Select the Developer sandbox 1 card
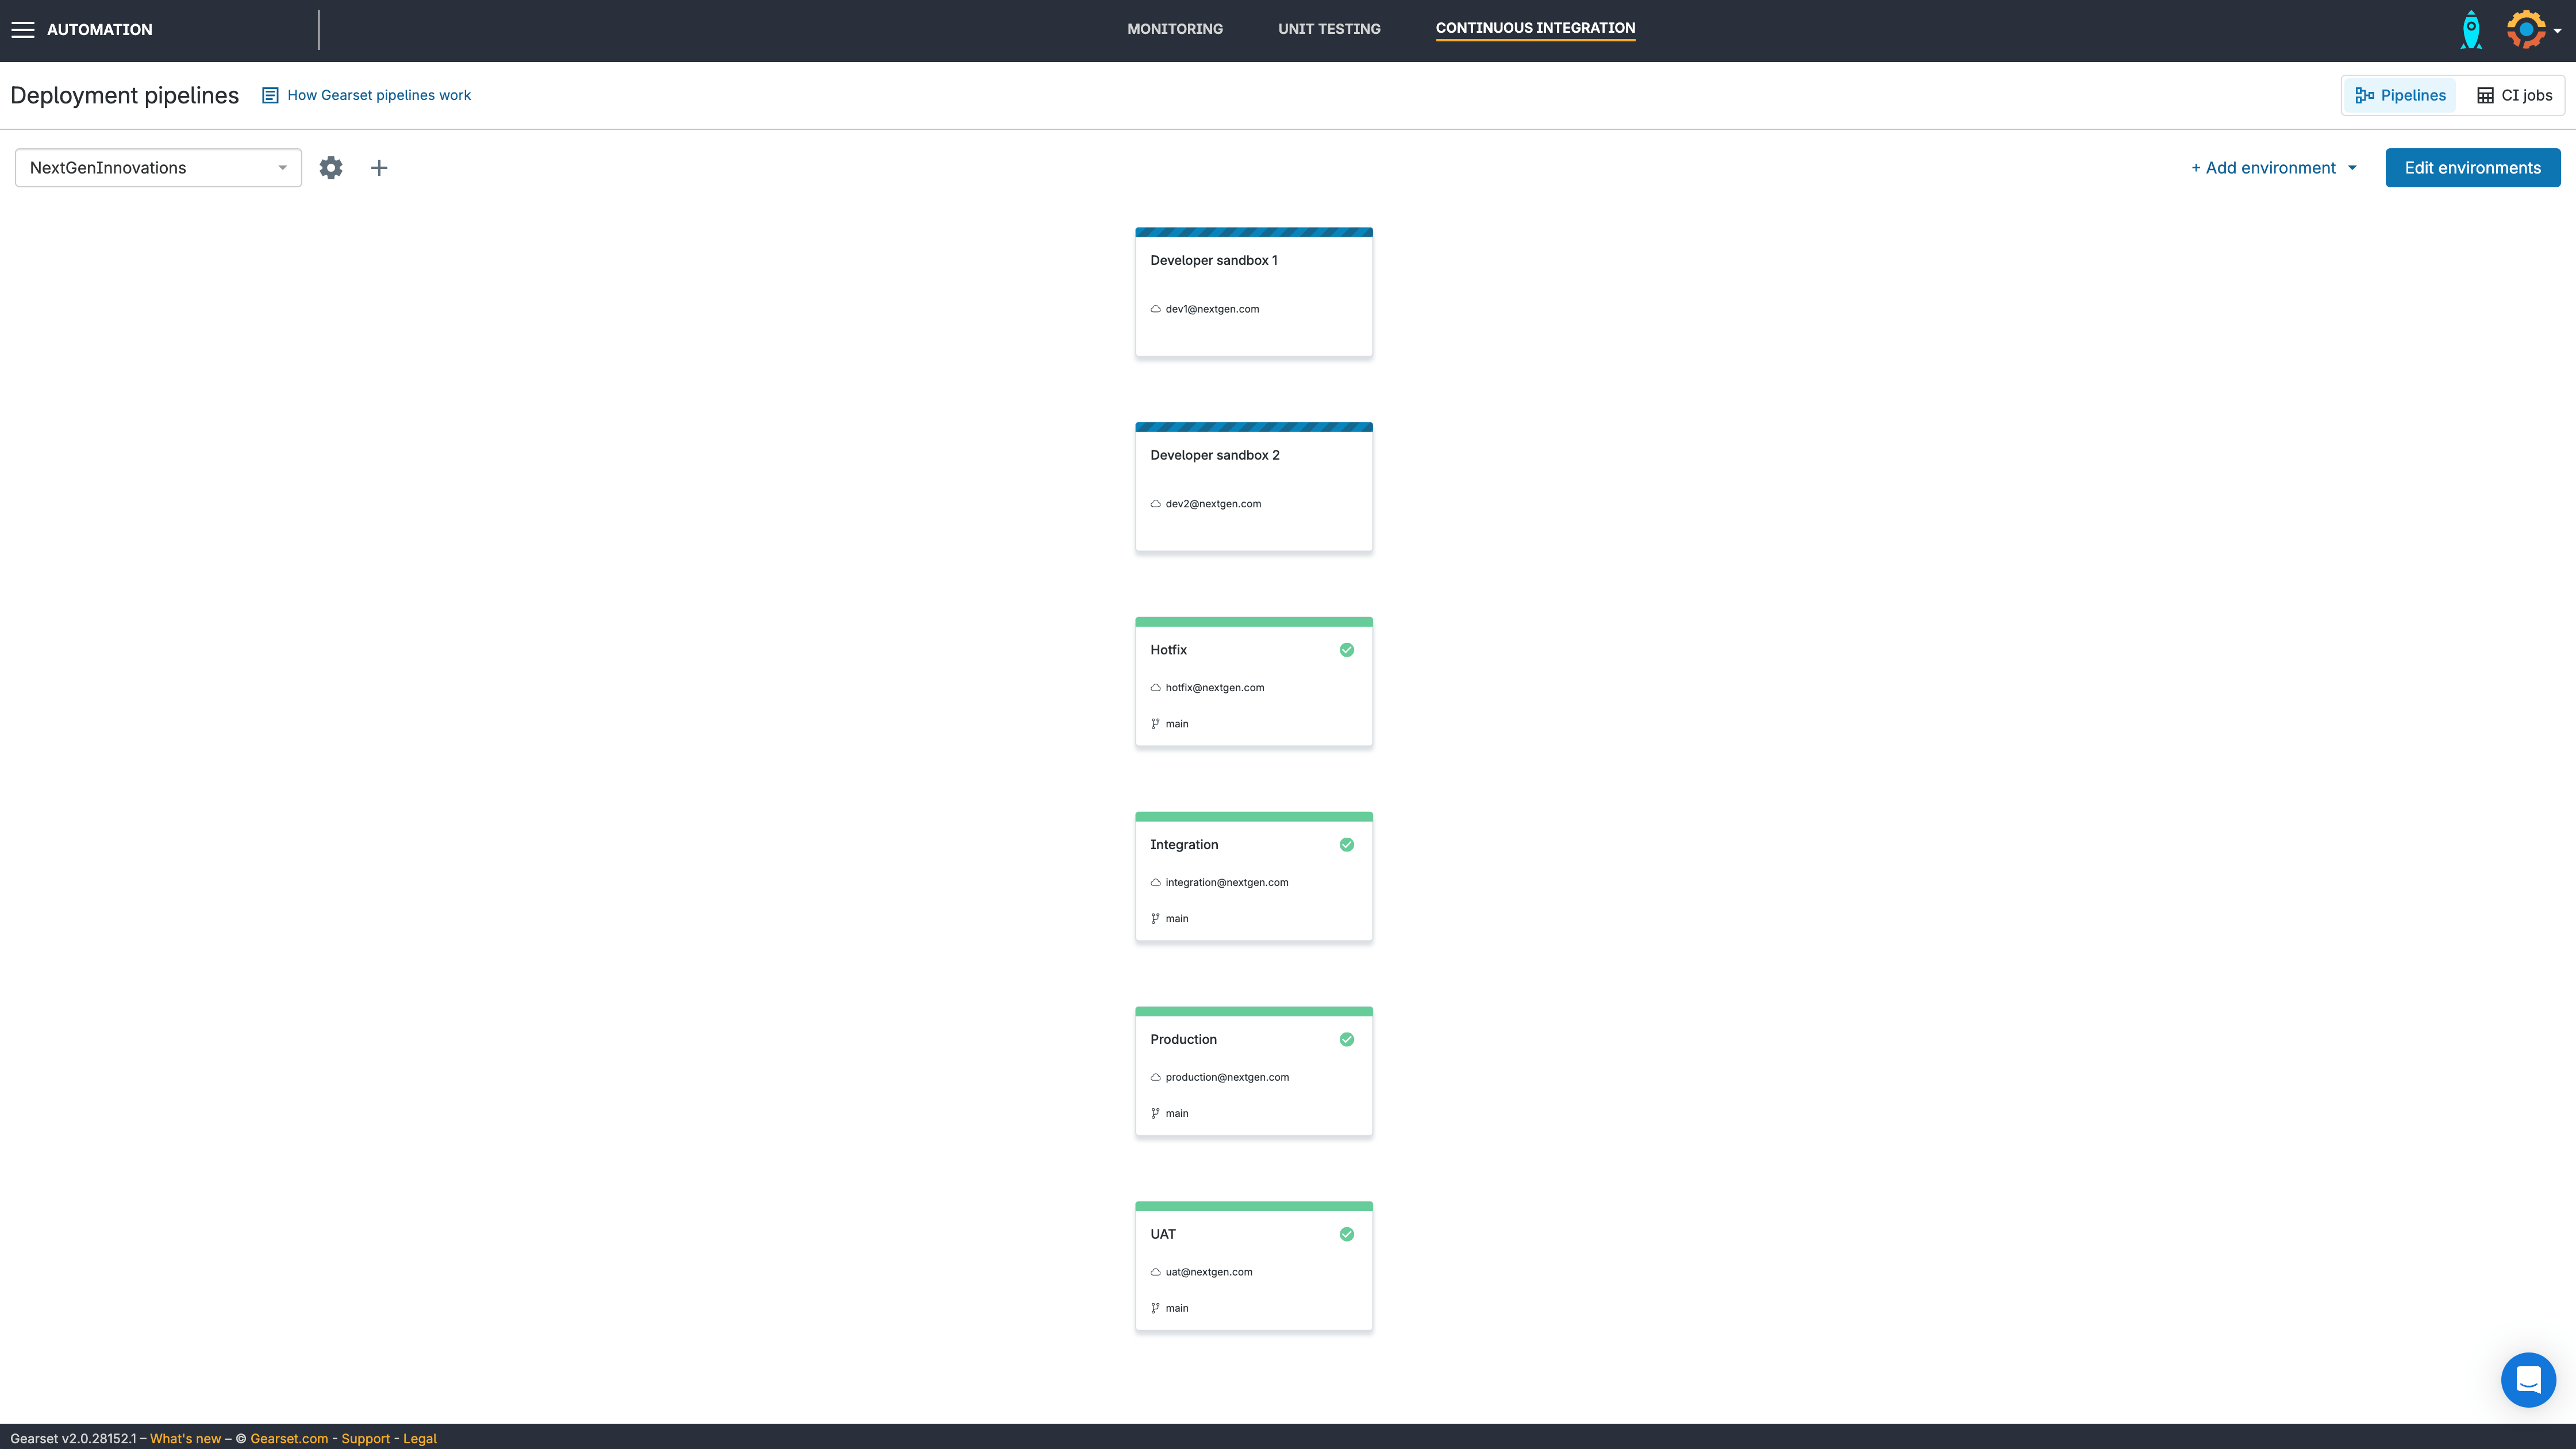This screenshot has height=1449, width=2576. click(x=1254, y=292)
